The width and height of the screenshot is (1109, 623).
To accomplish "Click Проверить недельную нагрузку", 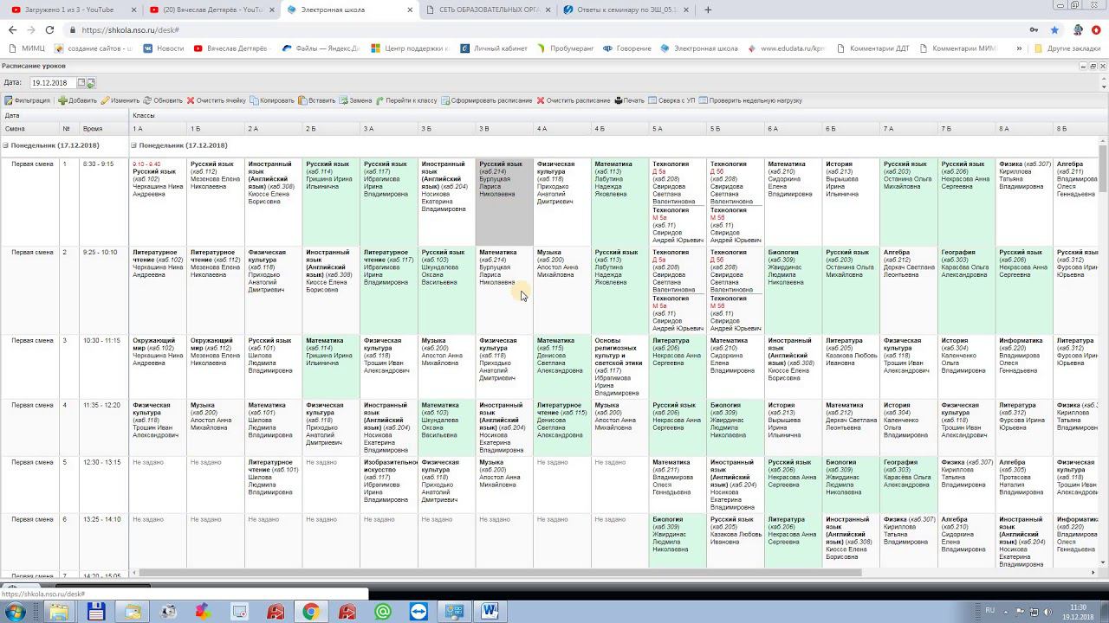I will 750,100.
